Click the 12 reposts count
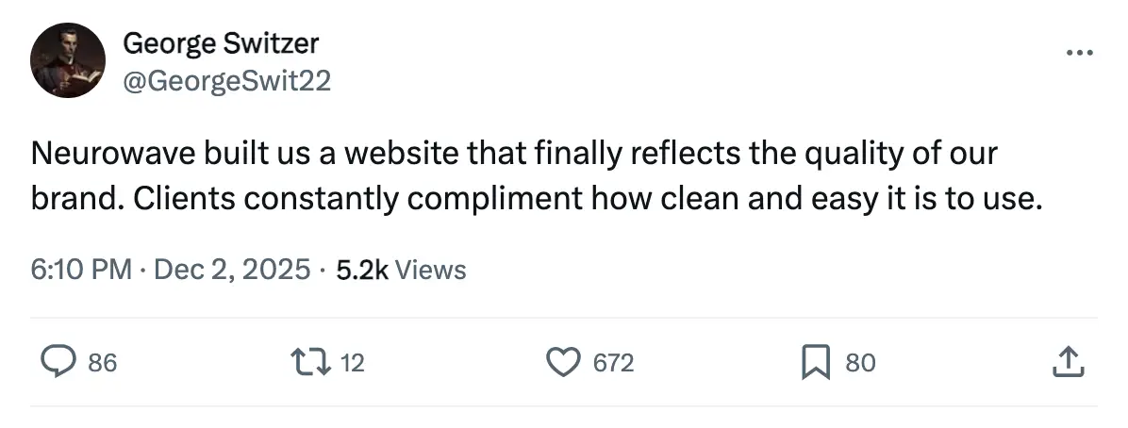The width and height of the screenshot is (1128, 428). click(x=351, y=363)
